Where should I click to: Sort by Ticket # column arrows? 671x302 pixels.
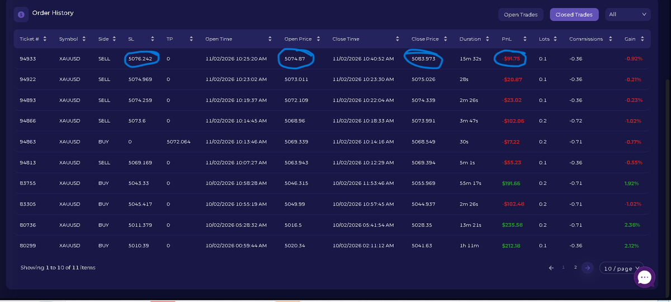tap(45, 39)
